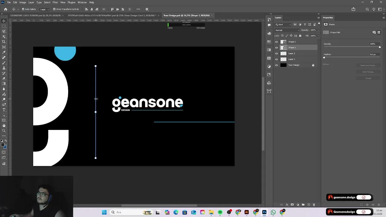Open the Filter menu
The image size is (386, 217).
pos(55,2)
